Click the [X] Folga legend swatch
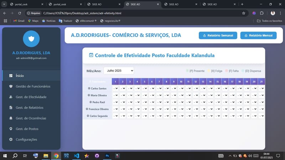Image resolution: width=285 pixels, height=160 pixels. pos(209,71)
